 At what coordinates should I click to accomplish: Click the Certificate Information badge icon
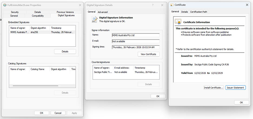click(178, 22)
